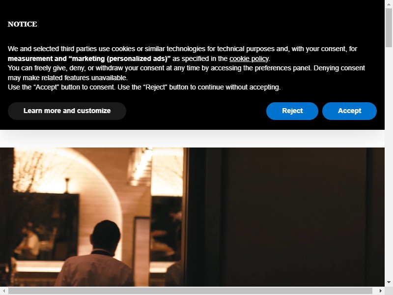This screenshot has width=393, height=295.
Task: Click the Use the Accept button sentence
Action: pos(144,88)
